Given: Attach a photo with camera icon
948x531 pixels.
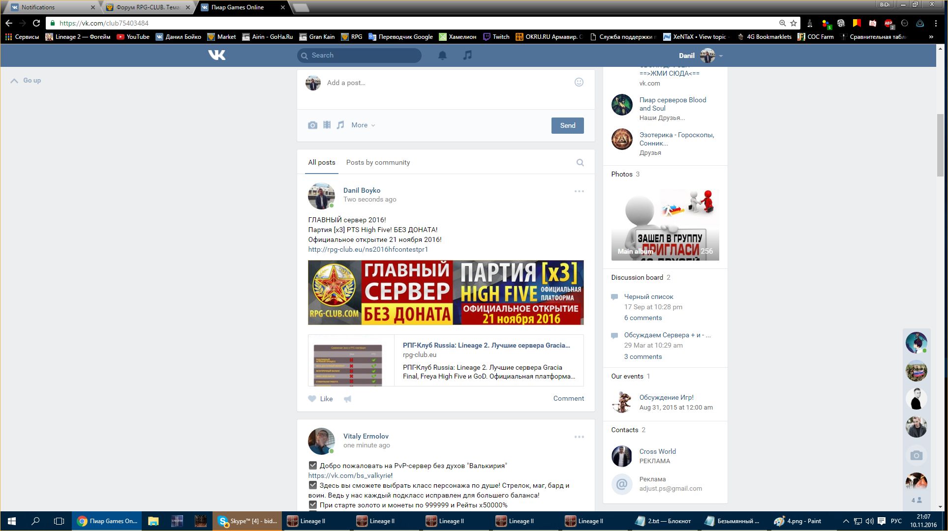Looking at the screenshot, I should point(312,125).
